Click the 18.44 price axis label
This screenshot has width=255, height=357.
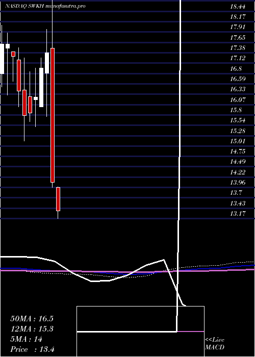click(238, 6)
